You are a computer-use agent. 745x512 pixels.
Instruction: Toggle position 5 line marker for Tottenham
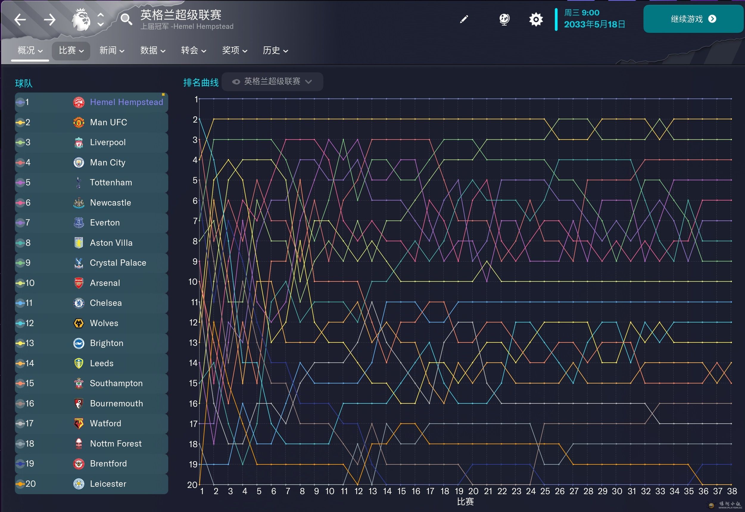[x=20, y=183]
